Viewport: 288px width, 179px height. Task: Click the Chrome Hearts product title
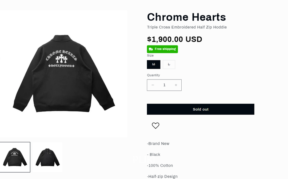[186, 17]
